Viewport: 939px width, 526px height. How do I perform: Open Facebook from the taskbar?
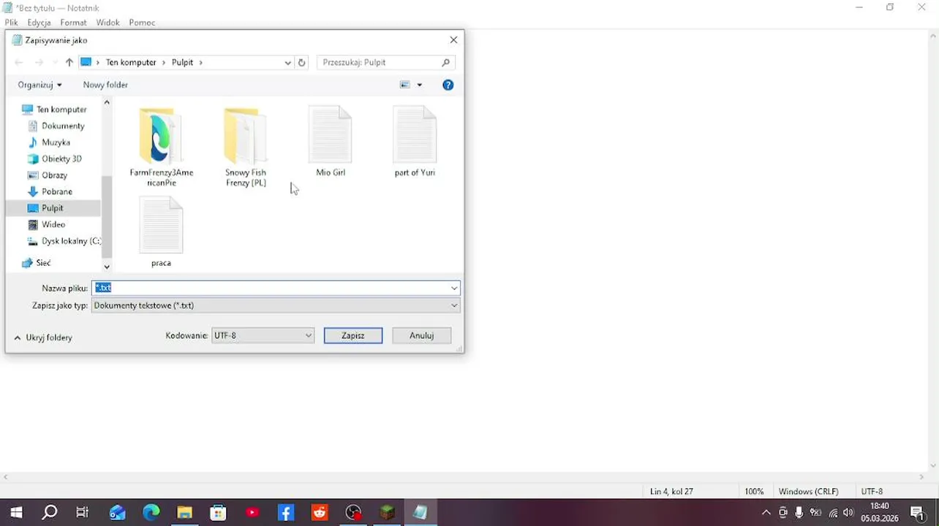click(x=286, y=513)
